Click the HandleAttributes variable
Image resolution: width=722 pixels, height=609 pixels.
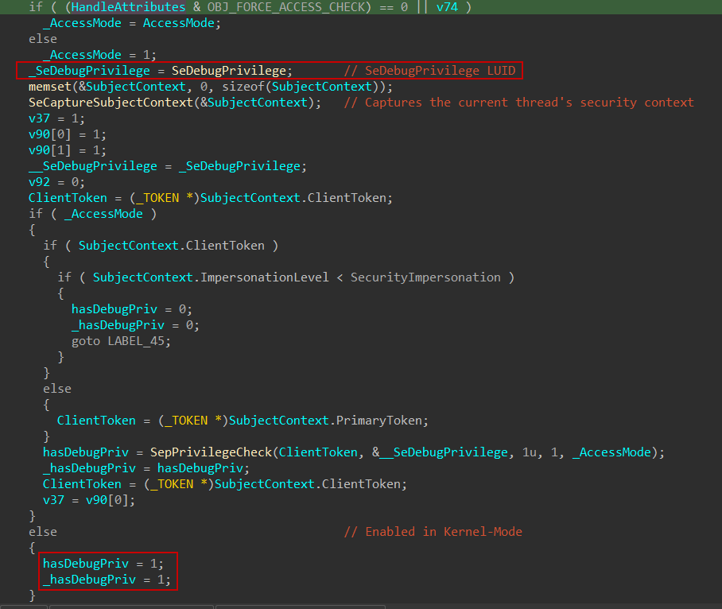tap(129, 7)
